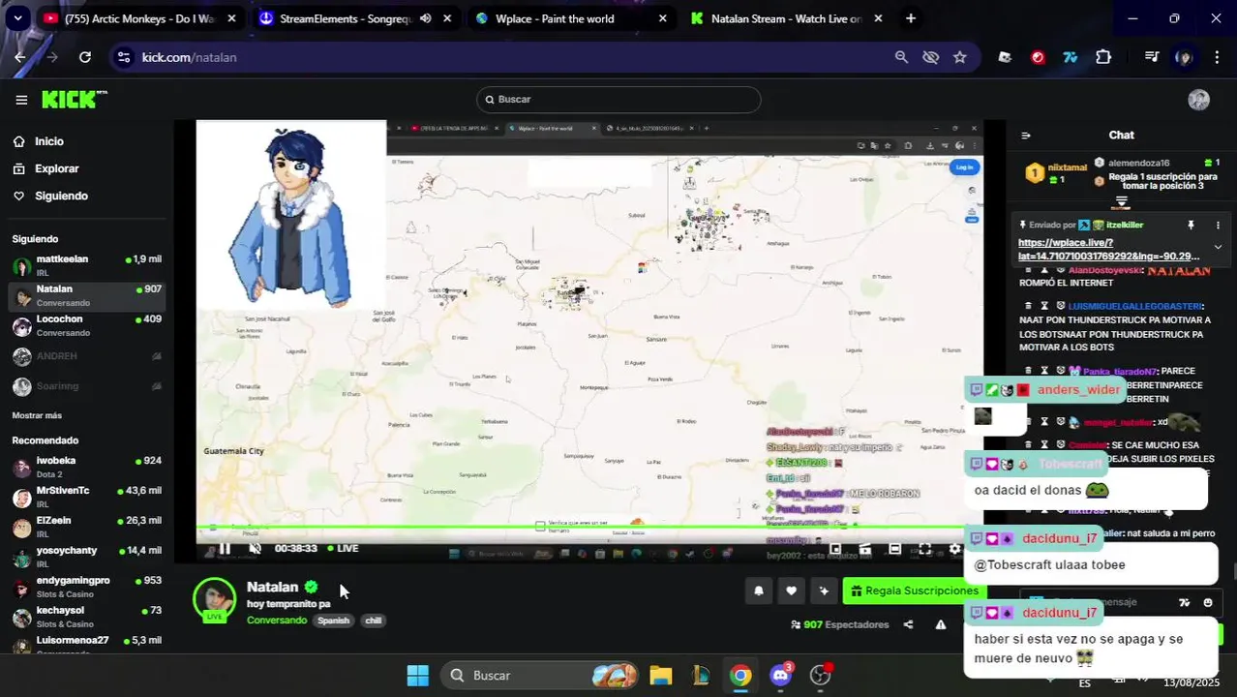Click the notification bell for Natalan
The width and height of the screenshot is (1237, 697).
tap(759, 591)
